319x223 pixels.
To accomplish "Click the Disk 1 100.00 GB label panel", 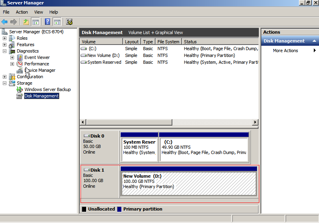I will coord(100,181).
